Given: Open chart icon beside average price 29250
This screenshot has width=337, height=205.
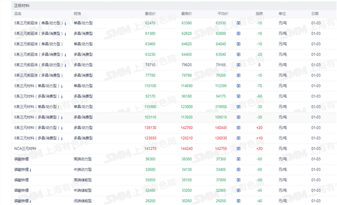Looking at the screenshot, I should 239,201.
